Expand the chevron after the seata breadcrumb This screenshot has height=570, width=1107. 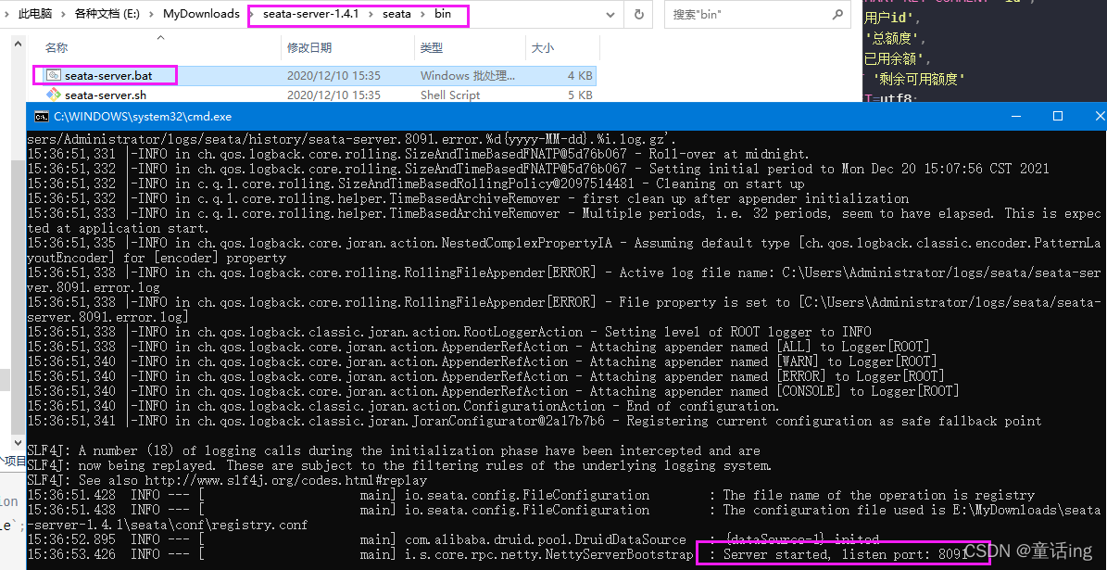pyautogui.click(x=422, y=14)
